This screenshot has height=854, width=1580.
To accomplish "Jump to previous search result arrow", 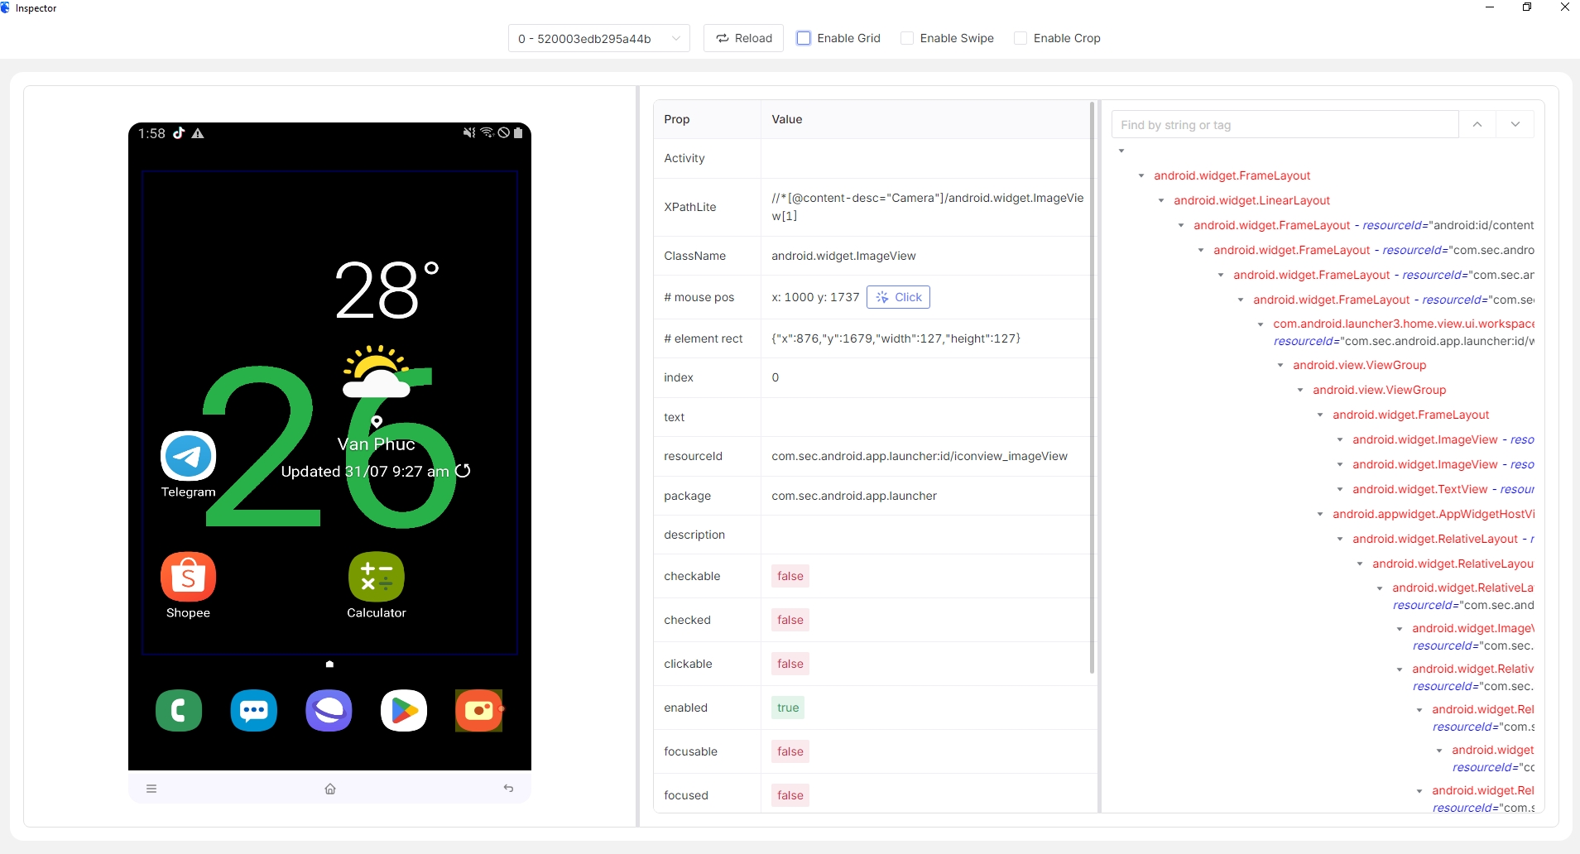I will click(x=1477, y=124).
